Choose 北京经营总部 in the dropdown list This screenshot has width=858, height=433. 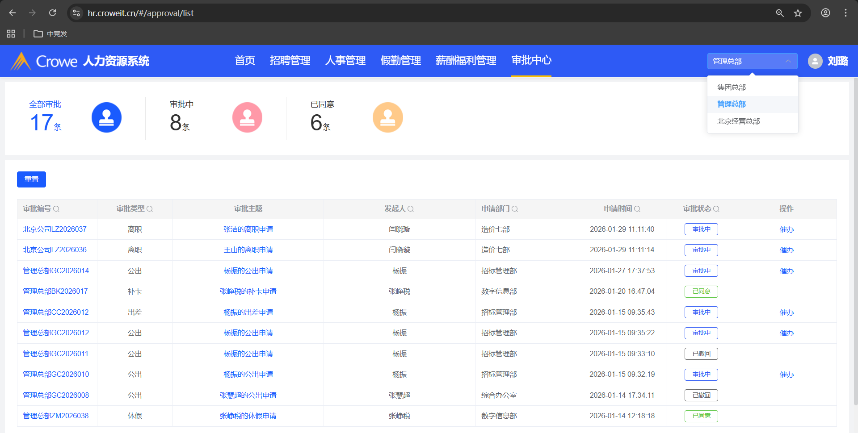pos(738,121)
